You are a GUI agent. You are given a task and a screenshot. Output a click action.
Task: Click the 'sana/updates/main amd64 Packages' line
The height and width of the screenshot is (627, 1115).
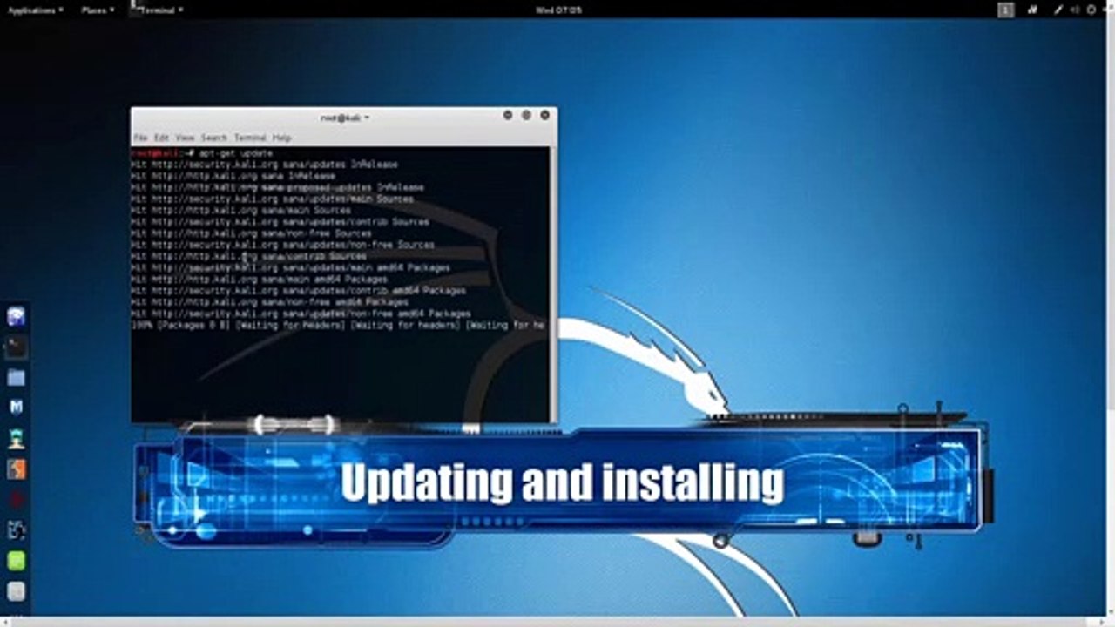(291, 267)
